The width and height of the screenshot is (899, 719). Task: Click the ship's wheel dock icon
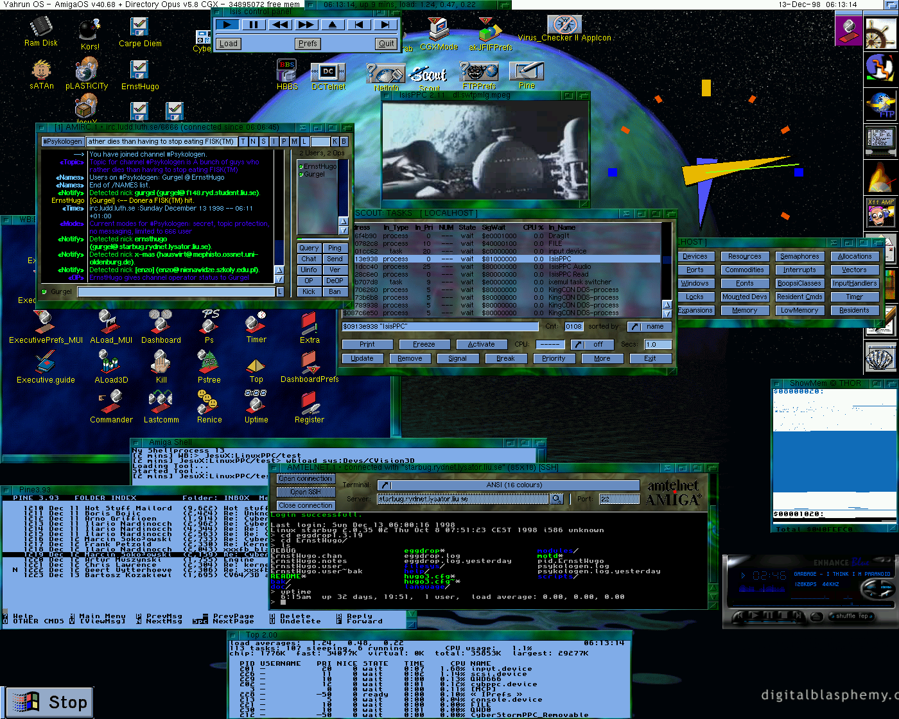[x=880, y=33]
